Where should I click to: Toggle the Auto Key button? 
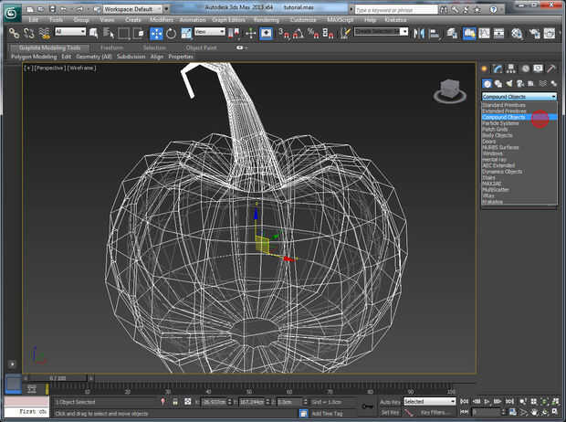[x=390, y=402]
